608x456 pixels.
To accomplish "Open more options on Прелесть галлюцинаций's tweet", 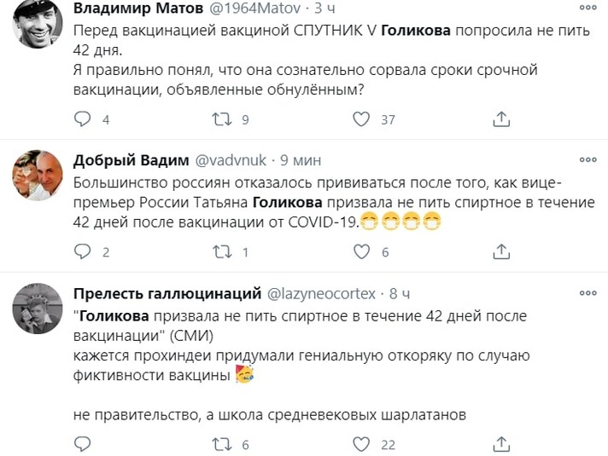I will click(588, 293).
